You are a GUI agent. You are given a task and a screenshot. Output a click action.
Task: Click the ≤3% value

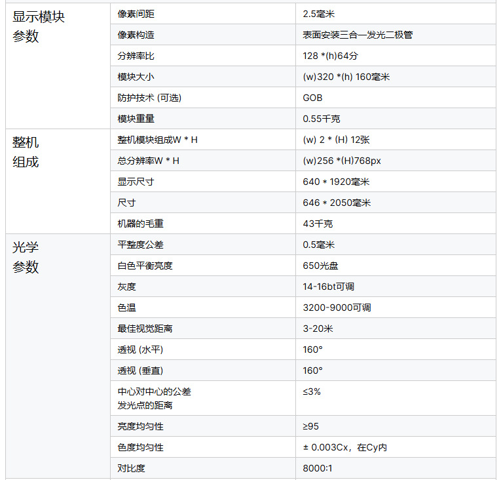coord(312,391)
